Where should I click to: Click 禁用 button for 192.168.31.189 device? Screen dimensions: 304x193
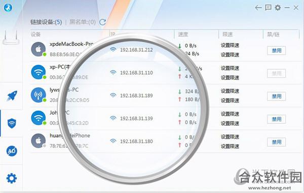276,96
